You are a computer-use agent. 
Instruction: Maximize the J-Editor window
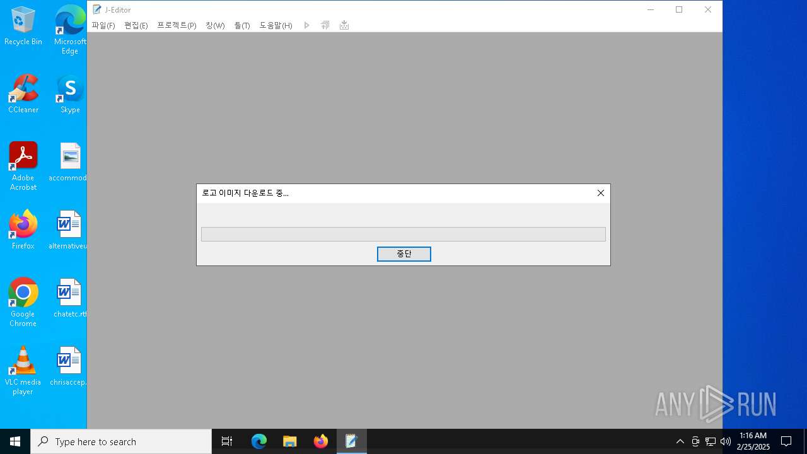[x=679, y=9]
